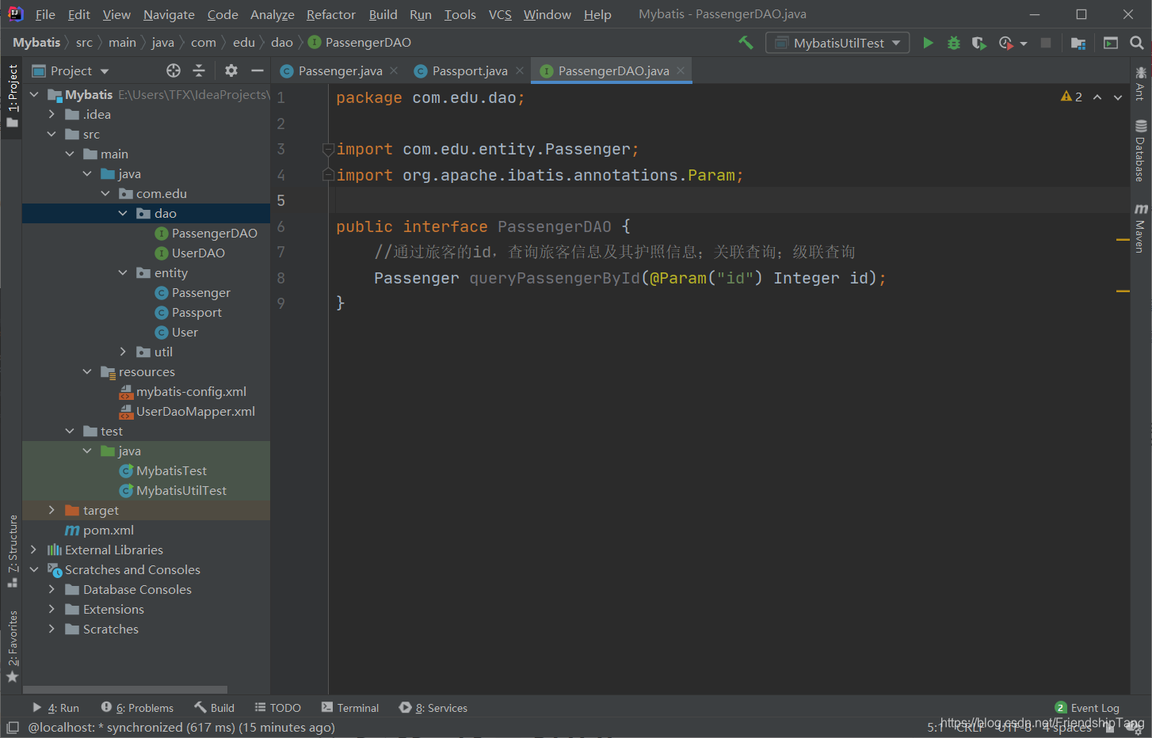Image resolution: width=1152 pixels, height=738 pixels.
Task: Click the fold icon beside import on line 3
Action: tap(327, 149)
